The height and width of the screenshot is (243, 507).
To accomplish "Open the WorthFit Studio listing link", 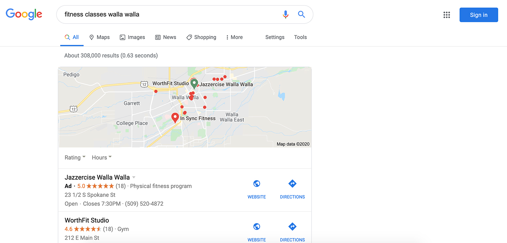I will tap(87, 220).
